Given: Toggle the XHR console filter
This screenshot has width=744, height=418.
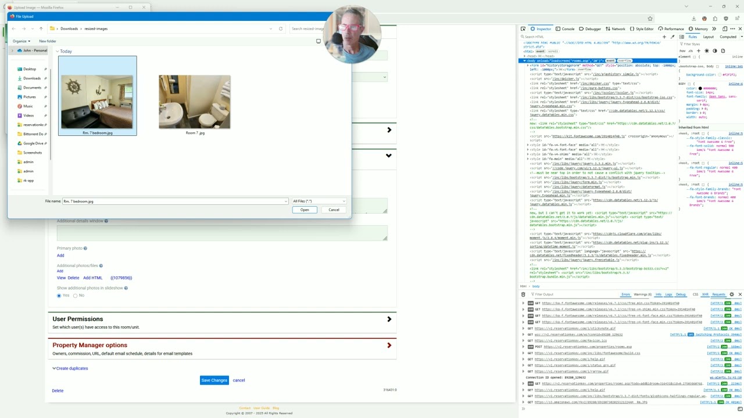Looking at the screenshot, I should click(705, 294).
